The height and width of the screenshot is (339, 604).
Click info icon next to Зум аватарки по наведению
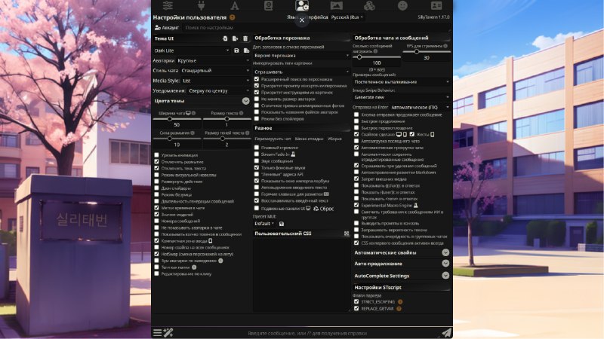click(x=220, y=261)
